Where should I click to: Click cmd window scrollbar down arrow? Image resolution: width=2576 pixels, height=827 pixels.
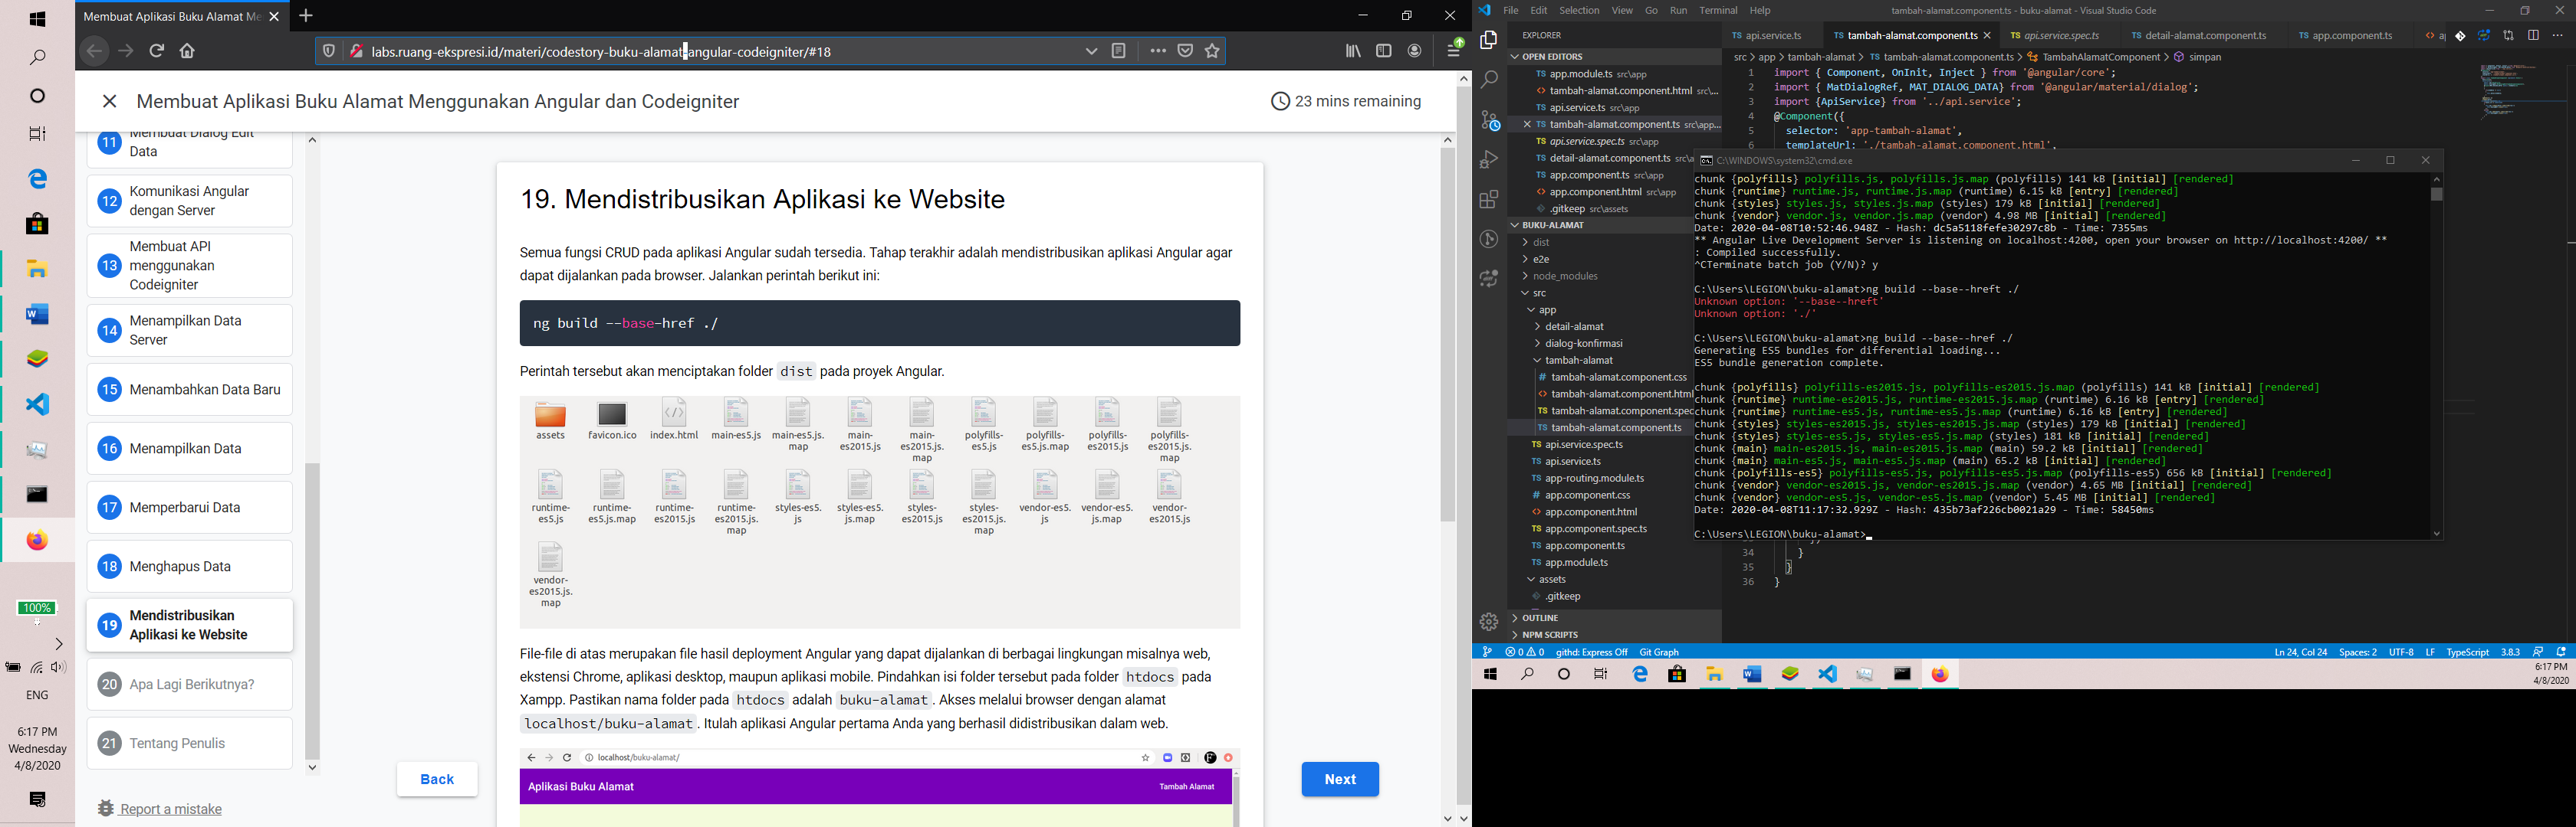tap(2436, 534)
